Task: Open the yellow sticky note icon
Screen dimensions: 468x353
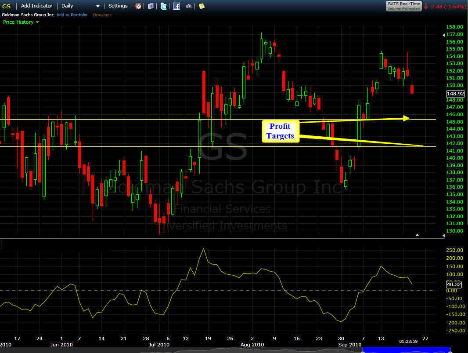Action: click(202, 6)
